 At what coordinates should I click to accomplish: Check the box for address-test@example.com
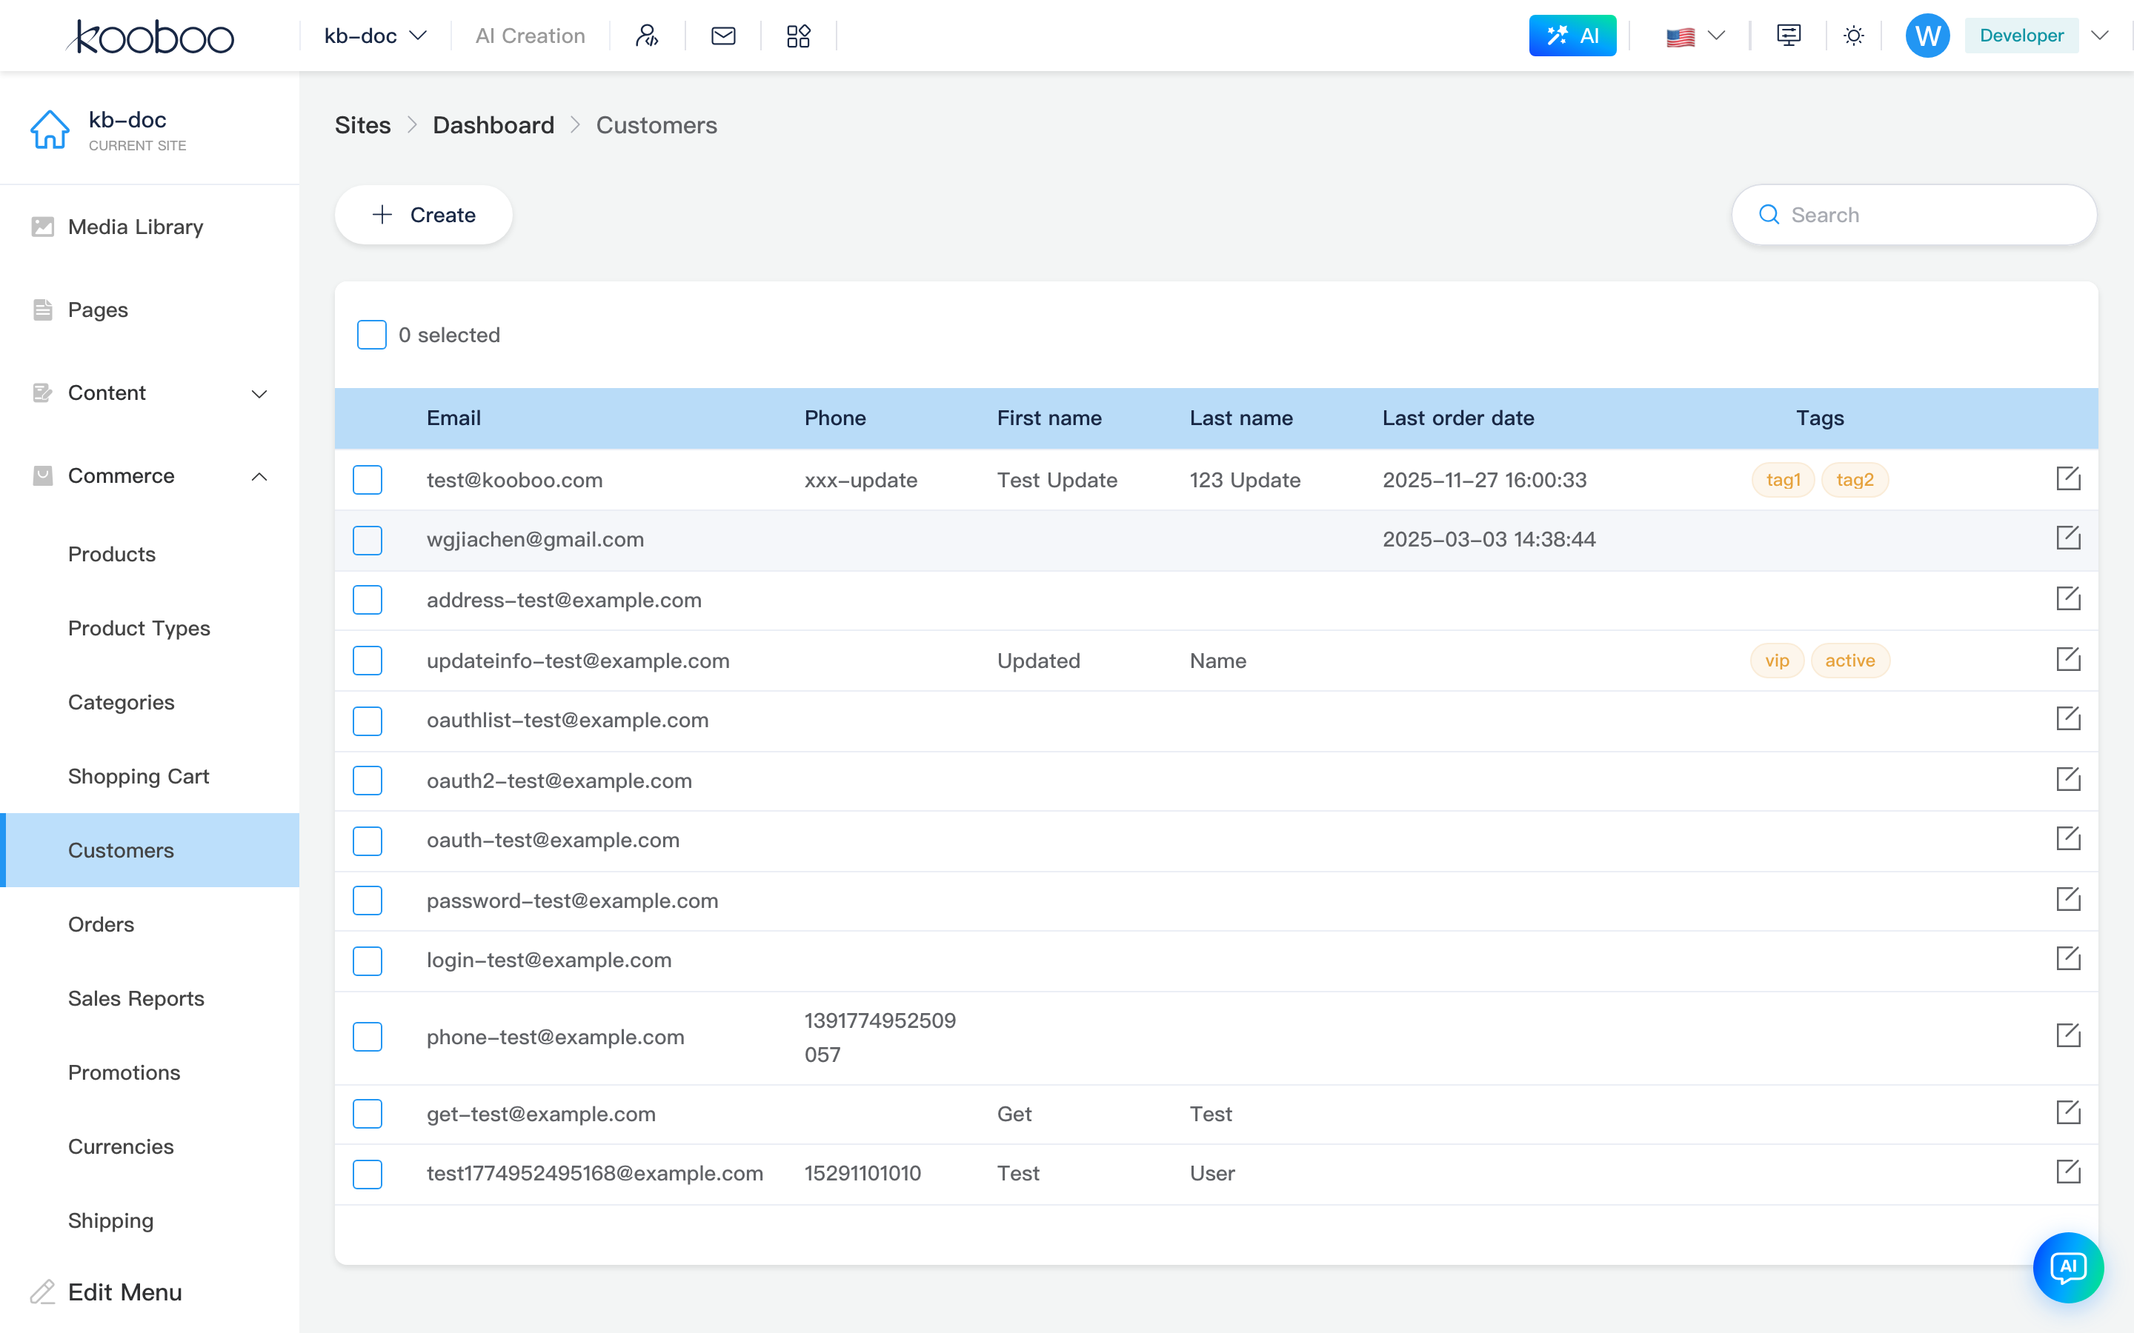[367, 600]
